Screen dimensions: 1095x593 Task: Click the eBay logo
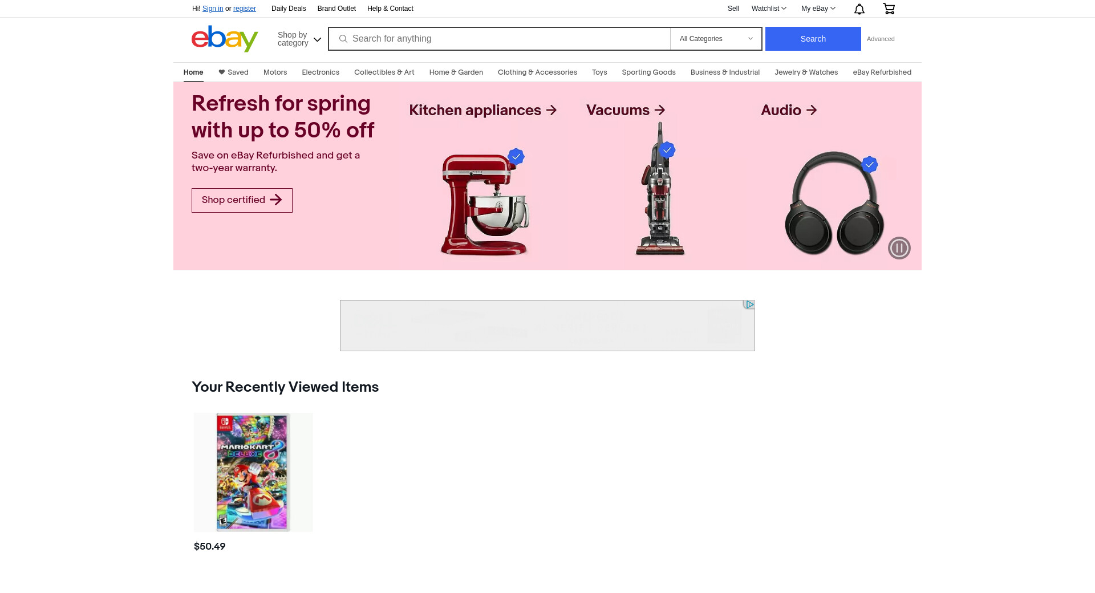point(225,39)
